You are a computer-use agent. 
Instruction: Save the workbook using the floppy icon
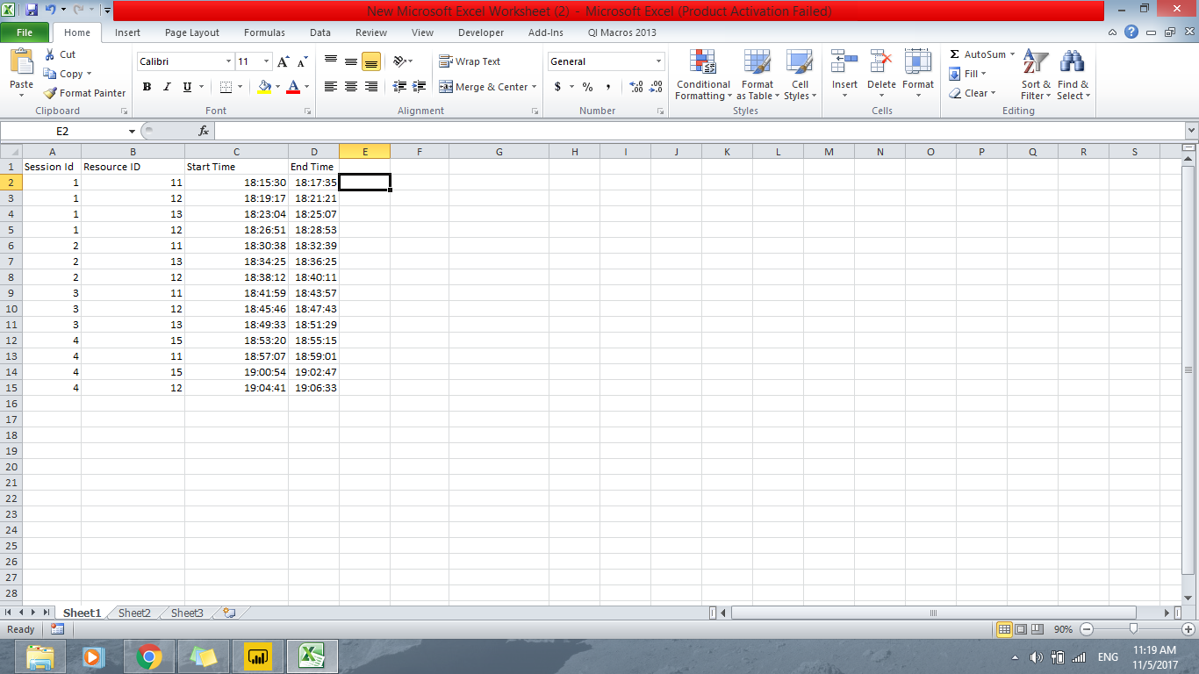[32, 11]
